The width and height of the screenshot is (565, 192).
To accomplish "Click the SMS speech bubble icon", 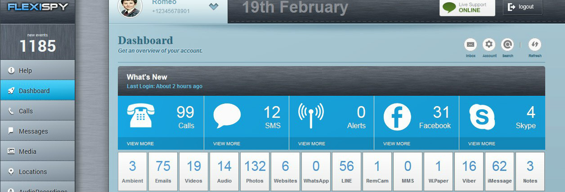I will click(227, 116).
